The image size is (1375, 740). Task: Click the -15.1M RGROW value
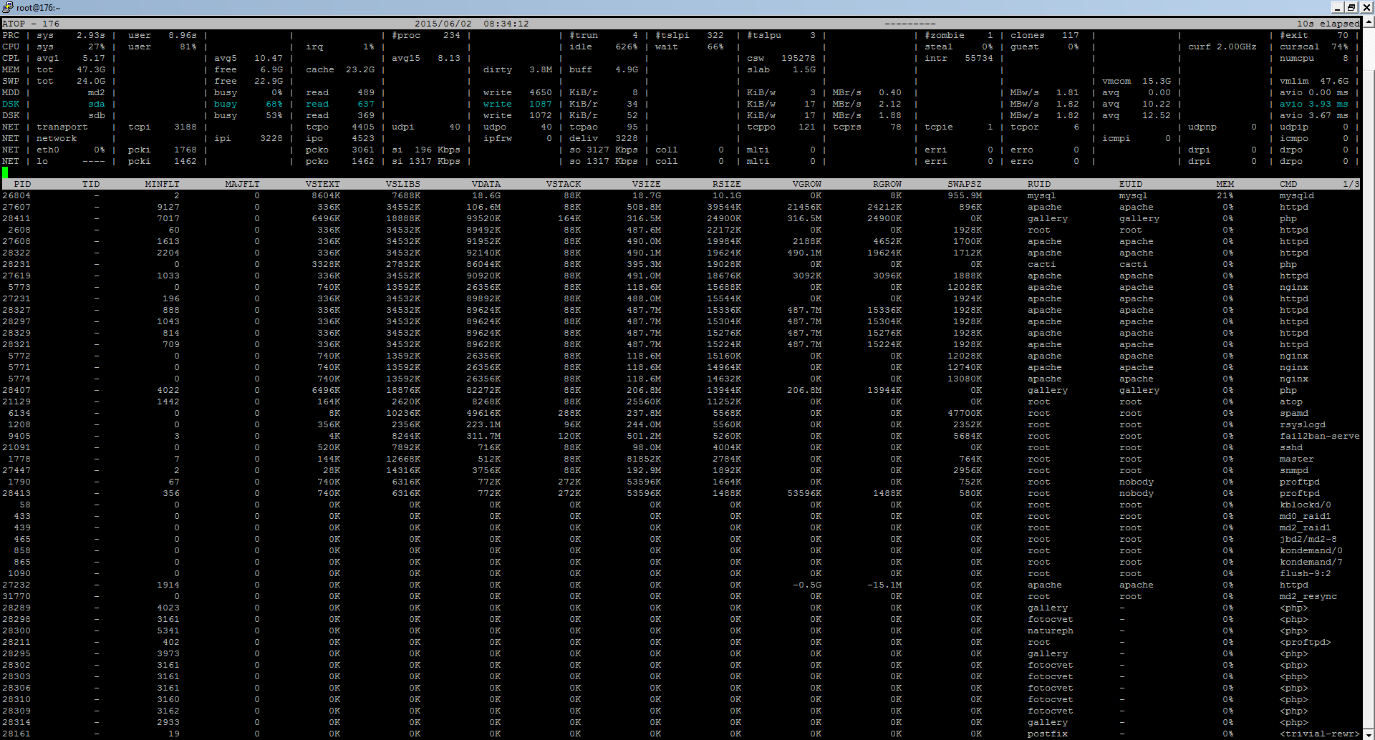(884, 585)
